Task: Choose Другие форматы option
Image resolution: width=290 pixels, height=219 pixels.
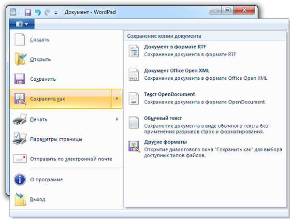Action: coord(205,149)
